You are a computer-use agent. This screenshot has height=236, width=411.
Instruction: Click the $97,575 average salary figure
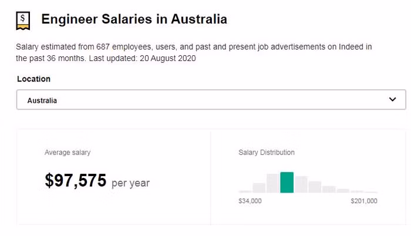[x=75, y=181]
